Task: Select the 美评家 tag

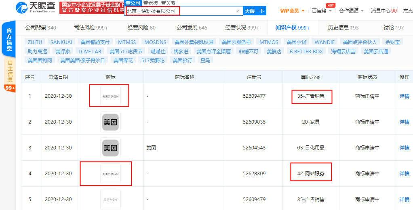Action: pos(62,51)
